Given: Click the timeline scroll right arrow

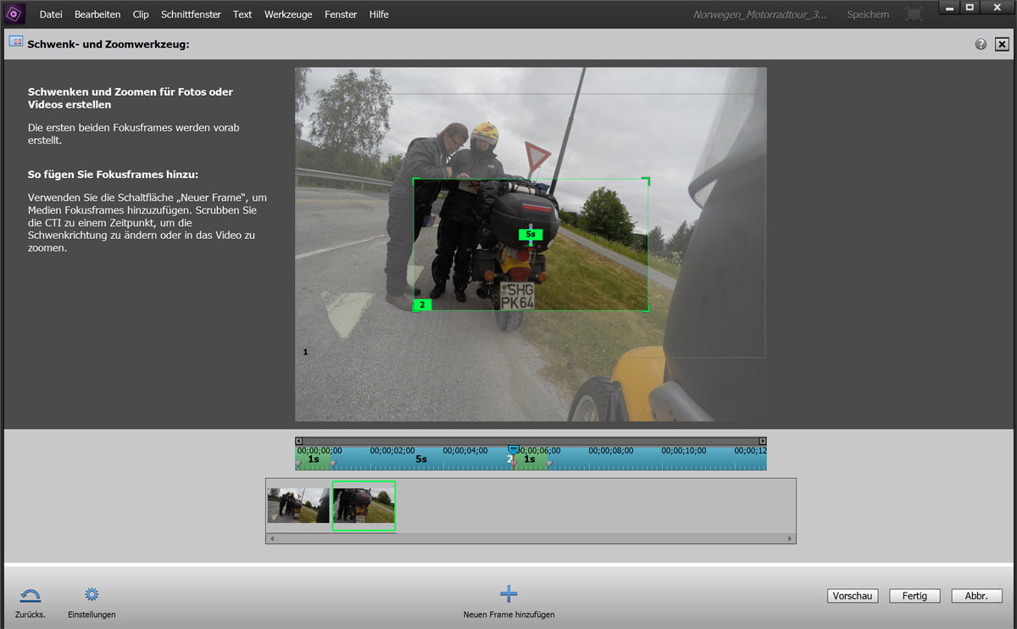Looking at the screenshot, I should tap(762, 441).
